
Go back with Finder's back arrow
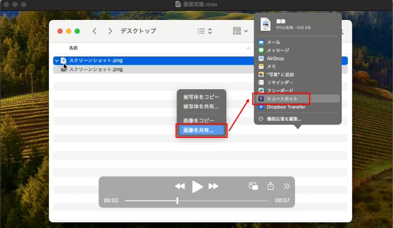coord(95,31)
